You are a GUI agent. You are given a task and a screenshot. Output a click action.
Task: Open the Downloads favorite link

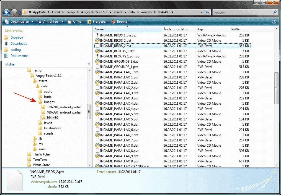pyautogui.click(x=19, y=44)
